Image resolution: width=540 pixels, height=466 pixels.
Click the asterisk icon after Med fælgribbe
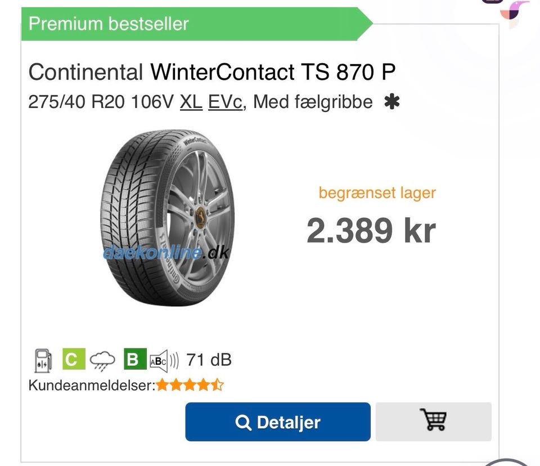391,102
